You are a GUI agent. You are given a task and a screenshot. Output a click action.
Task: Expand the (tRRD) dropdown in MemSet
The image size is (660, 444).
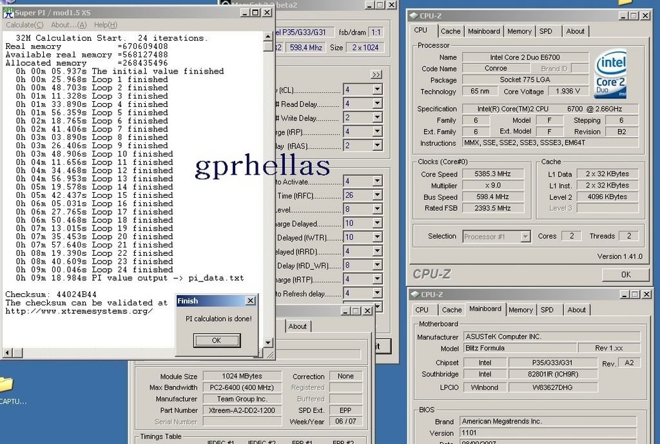[x=377, y=251]
